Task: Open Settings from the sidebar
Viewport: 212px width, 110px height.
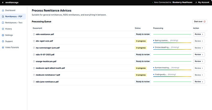Action: pyautogui.click(x=13, y=35)
